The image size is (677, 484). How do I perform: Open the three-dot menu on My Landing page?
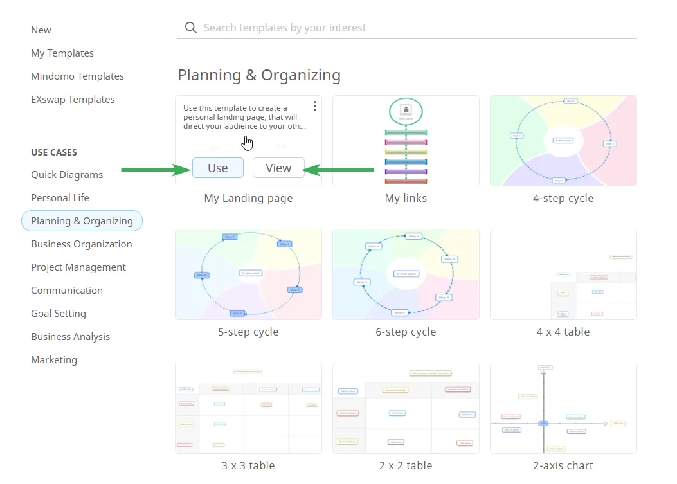[314, 106]
